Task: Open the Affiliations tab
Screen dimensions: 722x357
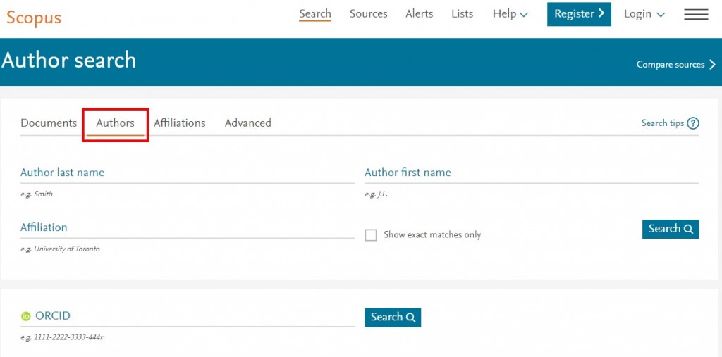Action: click(180, 123)
